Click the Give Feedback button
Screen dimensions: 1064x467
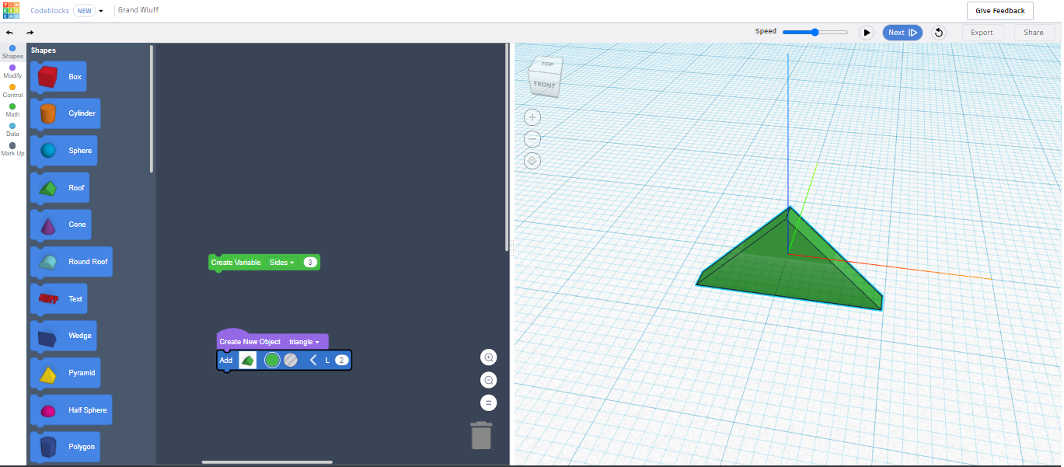pyautogui.click(x=1000, y=11)
